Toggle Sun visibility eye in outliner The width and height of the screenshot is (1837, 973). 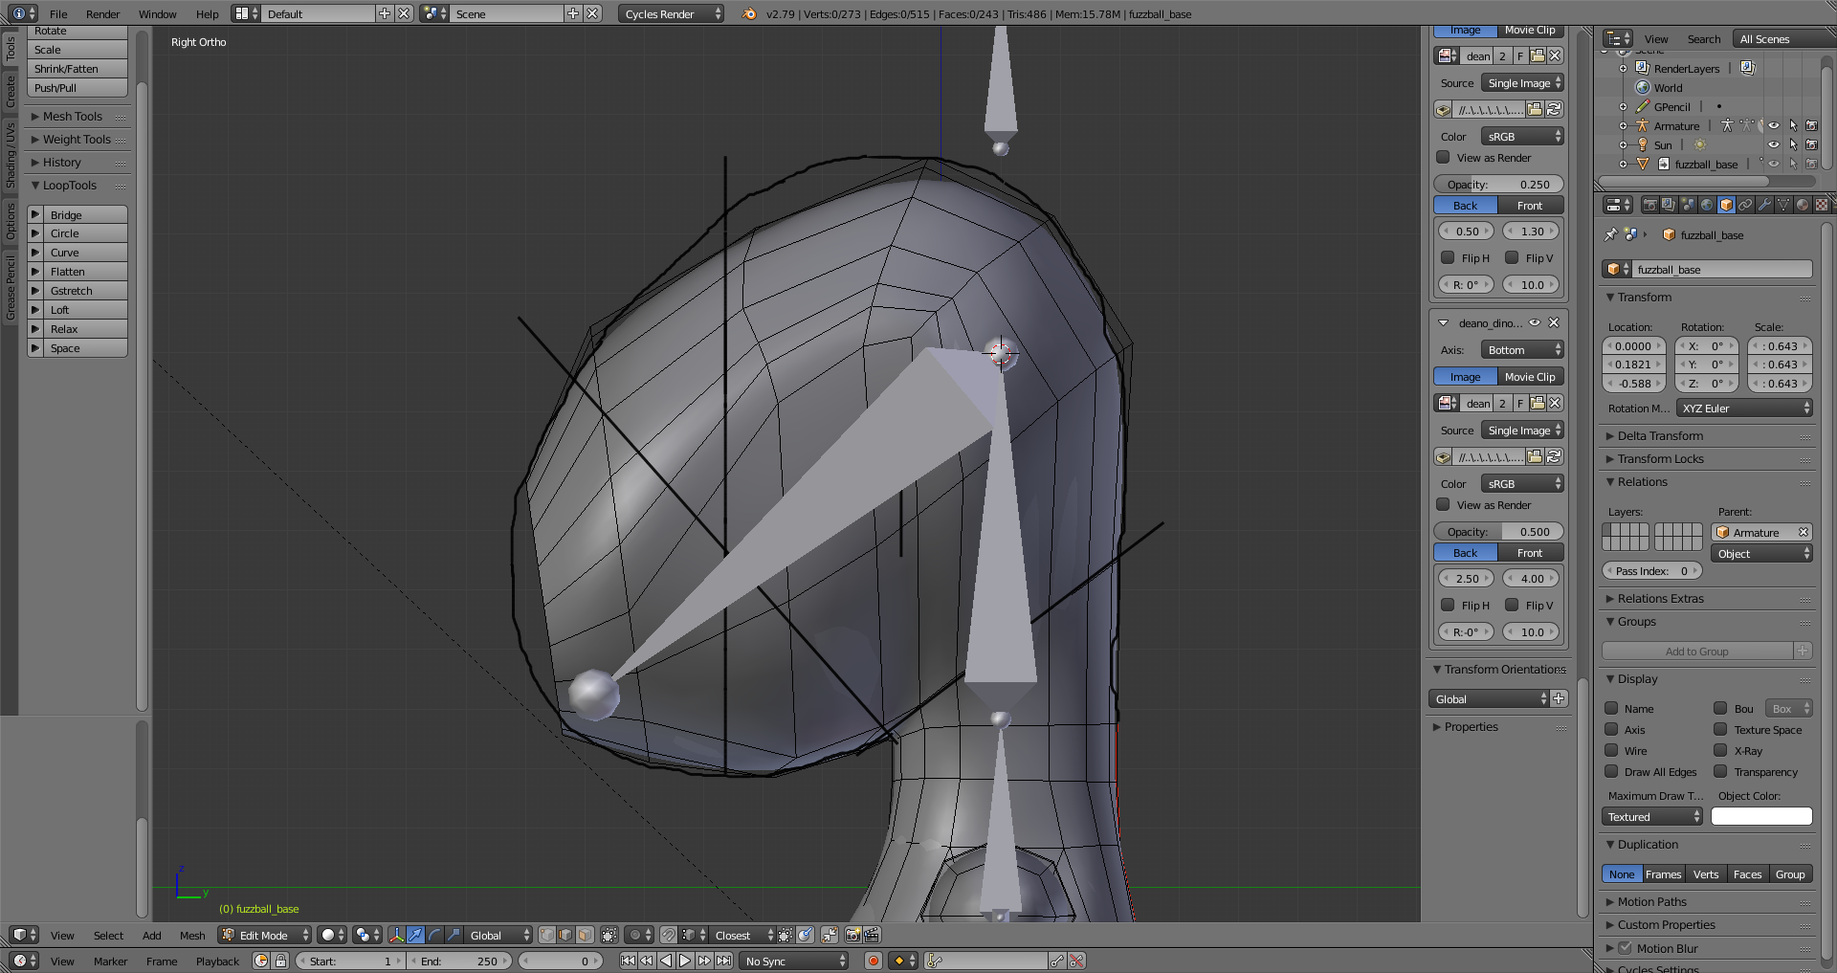pyautogui.click(x=1773, y=144)
